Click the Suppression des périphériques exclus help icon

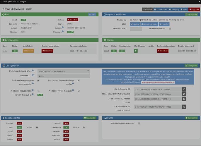[x=73, y=83]
